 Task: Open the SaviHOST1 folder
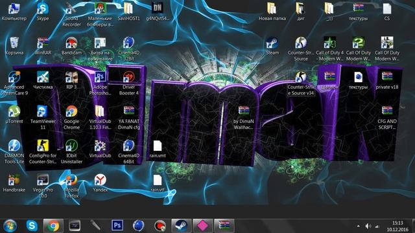coord(128,12)
